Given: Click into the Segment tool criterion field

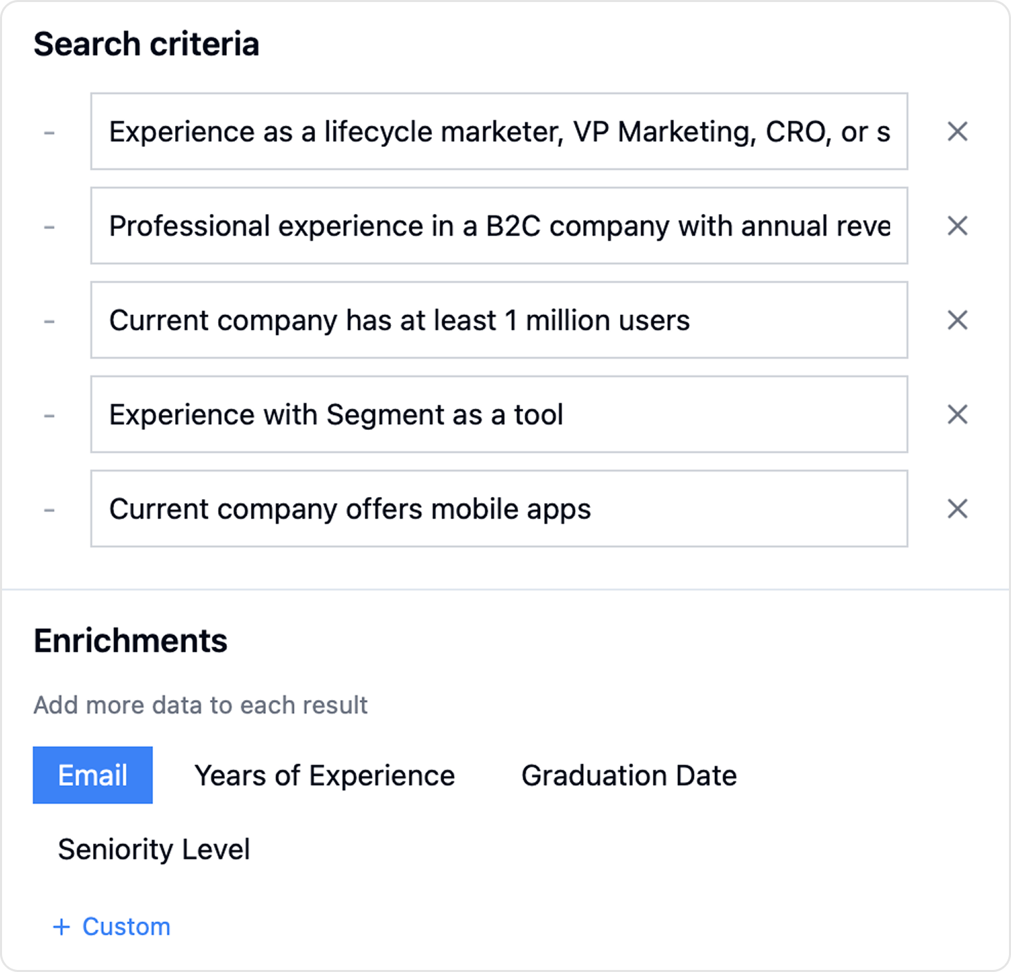Looking at the screenshot, I should coord(499,414).
